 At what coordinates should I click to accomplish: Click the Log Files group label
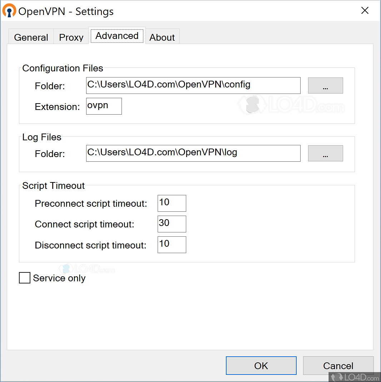pos(42,137)
